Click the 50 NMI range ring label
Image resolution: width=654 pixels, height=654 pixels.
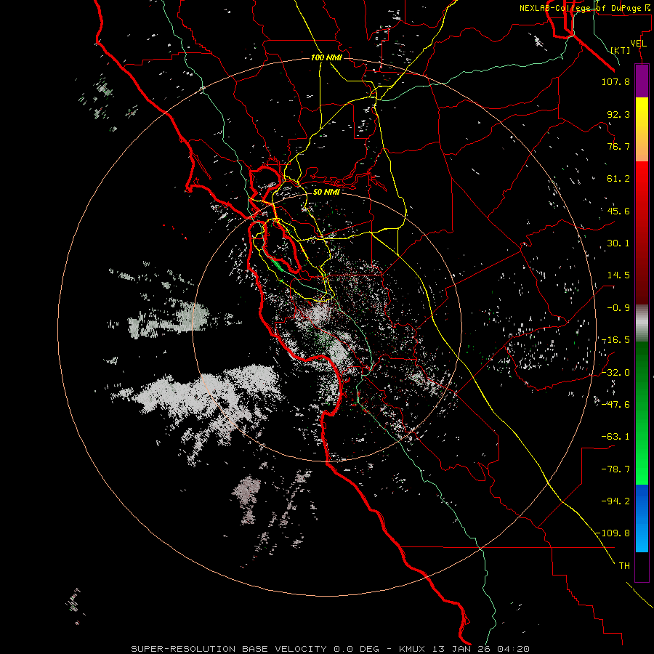326,192
